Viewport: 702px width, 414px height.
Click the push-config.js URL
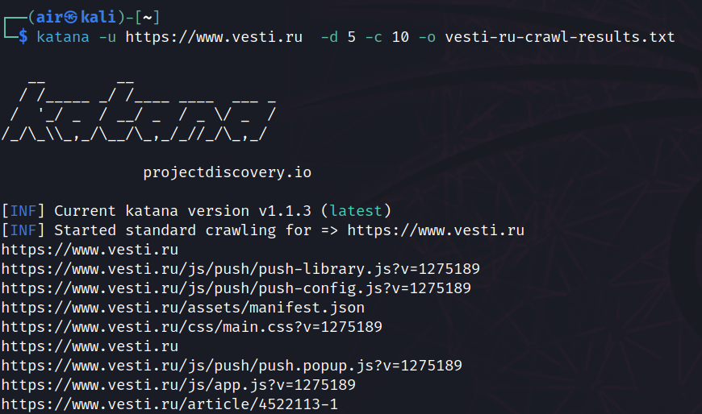(236, 288)
